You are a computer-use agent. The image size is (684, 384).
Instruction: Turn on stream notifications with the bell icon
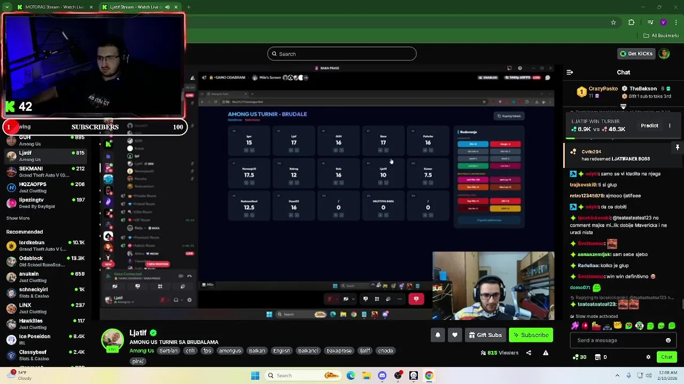coord(438,335)
